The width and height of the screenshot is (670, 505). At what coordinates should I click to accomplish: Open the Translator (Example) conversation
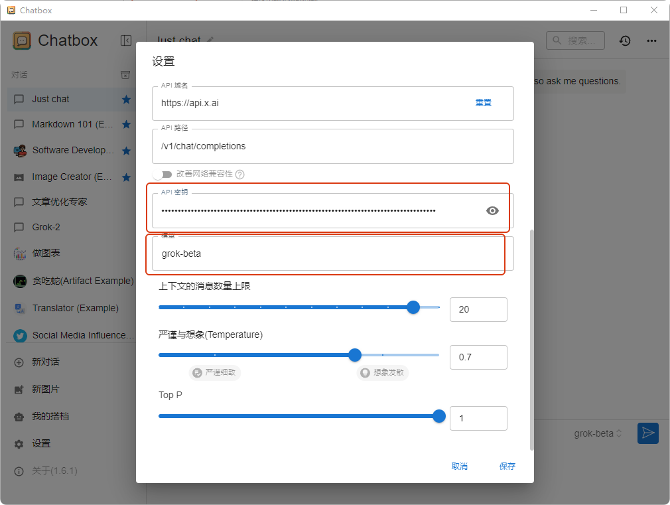point(72,308)
